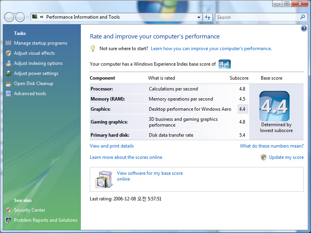Click the Calculations per second description
Viewport: 311px width, 233px height.
click(x=173, y=89)
